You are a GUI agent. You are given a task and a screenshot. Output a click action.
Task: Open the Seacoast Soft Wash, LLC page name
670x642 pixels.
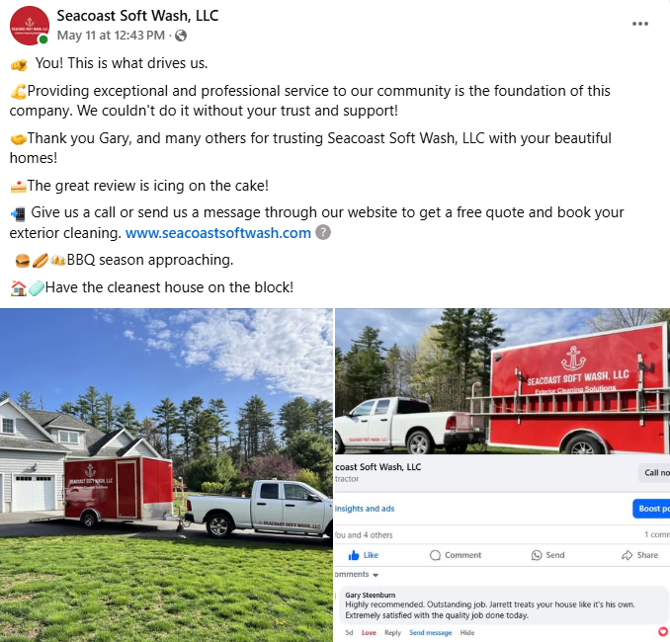tap(137, 16)
